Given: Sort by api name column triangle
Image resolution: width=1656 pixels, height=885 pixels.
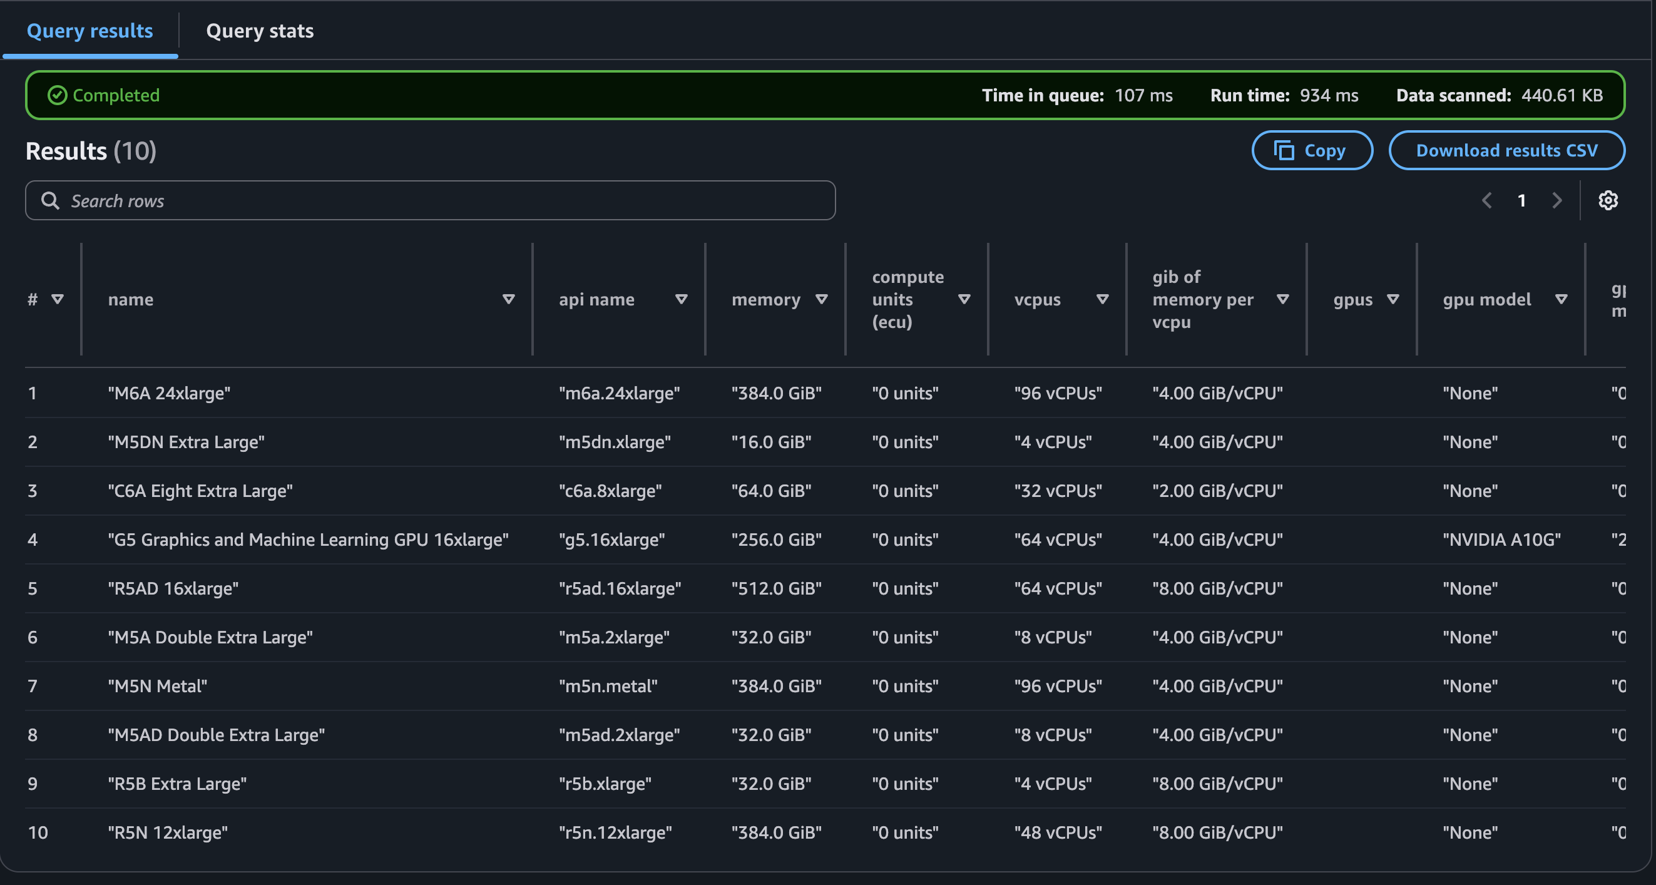Looking at the screenshot, I should click(x=682, y=300).
